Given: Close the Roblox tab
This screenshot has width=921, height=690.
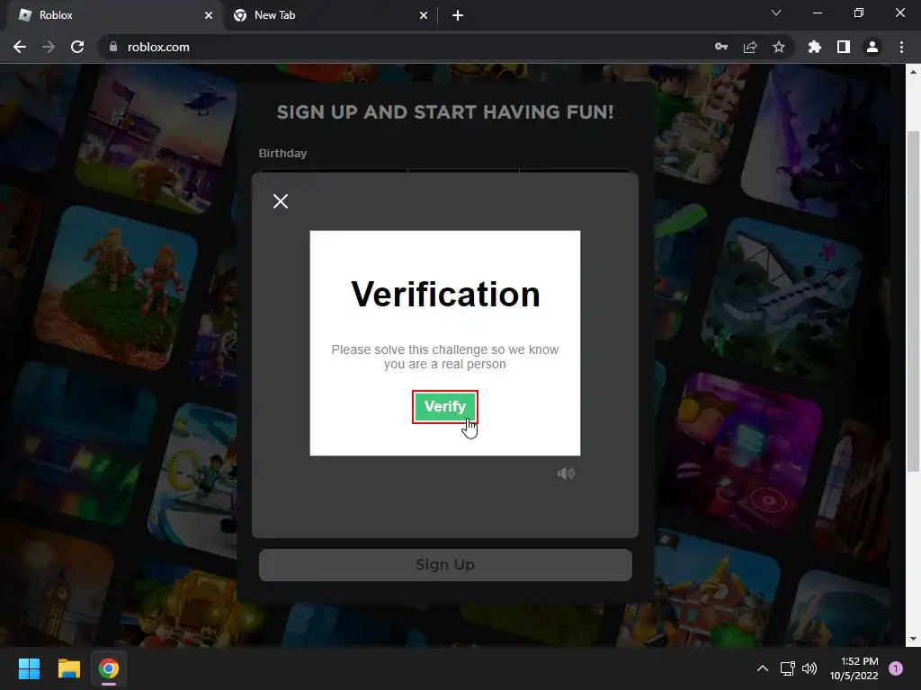Looking at the screenshot, I should point(209,15).
